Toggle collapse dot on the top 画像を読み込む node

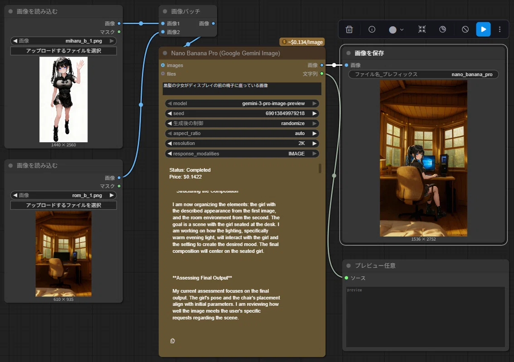point(10,11)
